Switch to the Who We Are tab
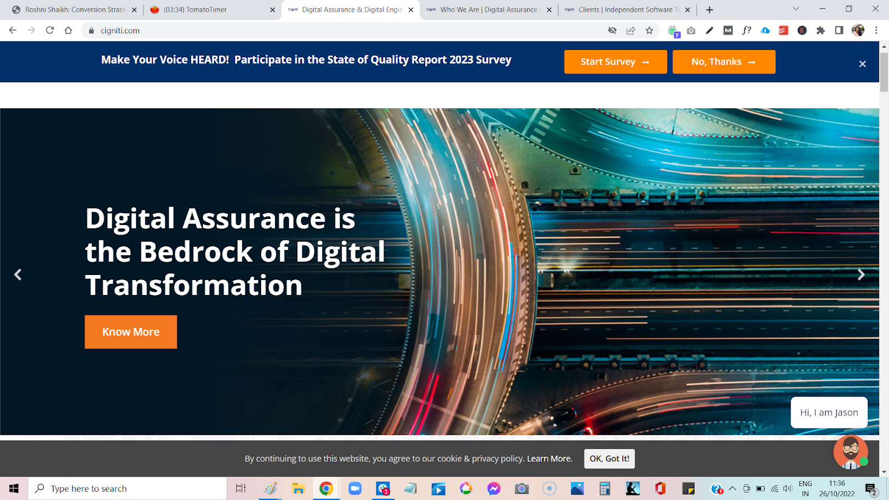Image resolution: width=889 pixels, height=500 pixels. coord(483,9)
